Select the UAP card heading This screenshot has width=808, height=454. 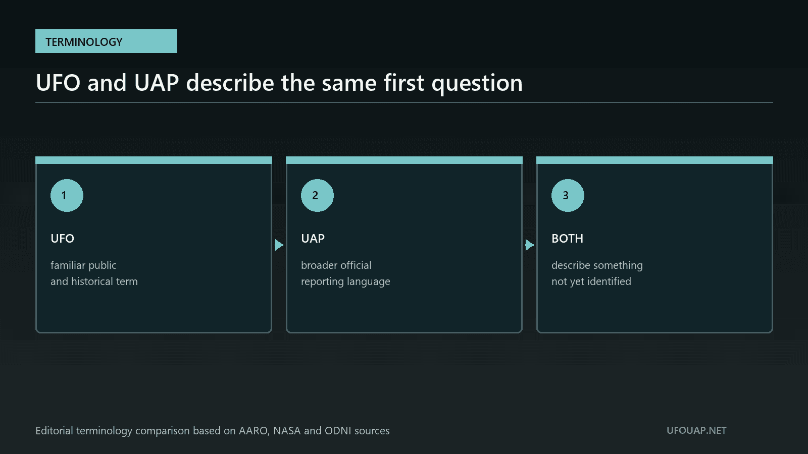[x=313, y=239]
